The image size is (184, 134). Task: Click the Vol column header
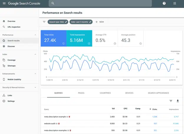[113, 109]
